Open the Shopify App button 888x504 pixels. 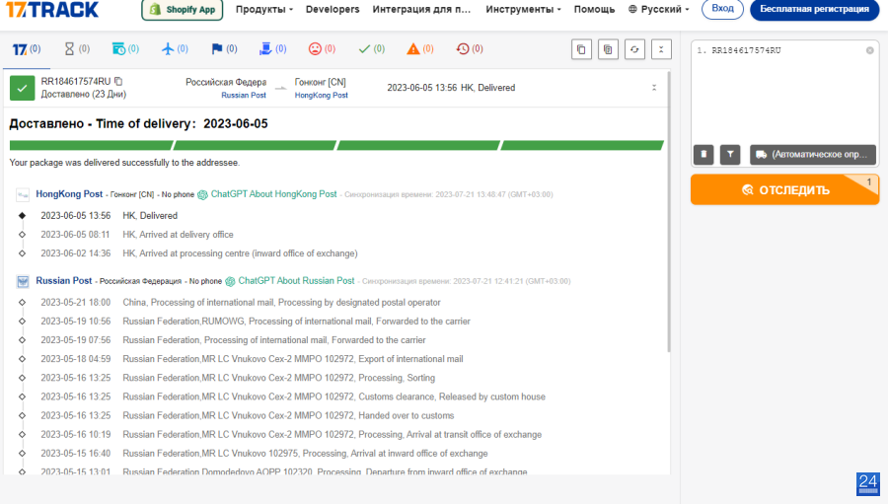coord(182,10)
